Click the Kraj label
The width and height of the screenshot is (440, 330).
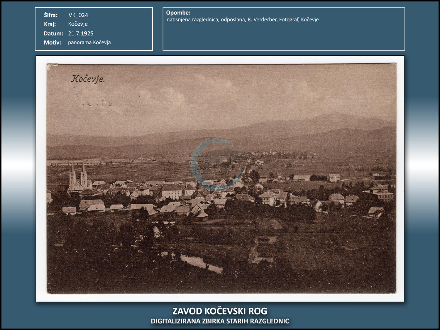50,24
